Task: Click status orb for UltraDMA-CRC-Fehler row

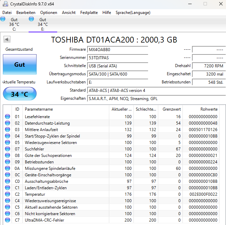Action: 7,220
